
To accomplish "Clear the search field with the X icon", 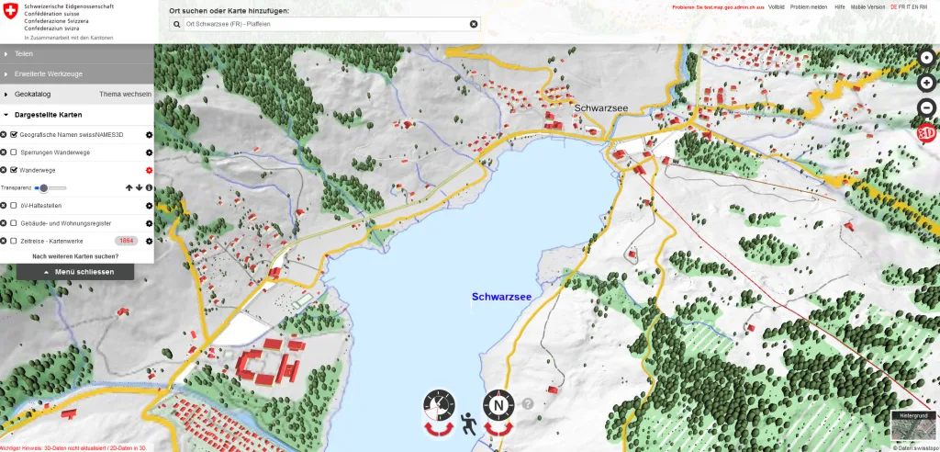I will click(x=474, y=24).
